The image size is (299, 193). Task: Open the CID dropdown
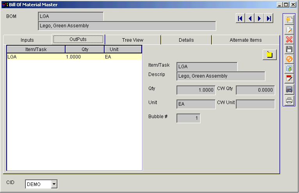pyautogui.click(x=54, y=184)
